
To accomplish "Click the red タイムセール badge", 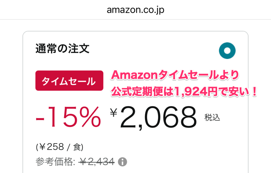I will 69,81.
